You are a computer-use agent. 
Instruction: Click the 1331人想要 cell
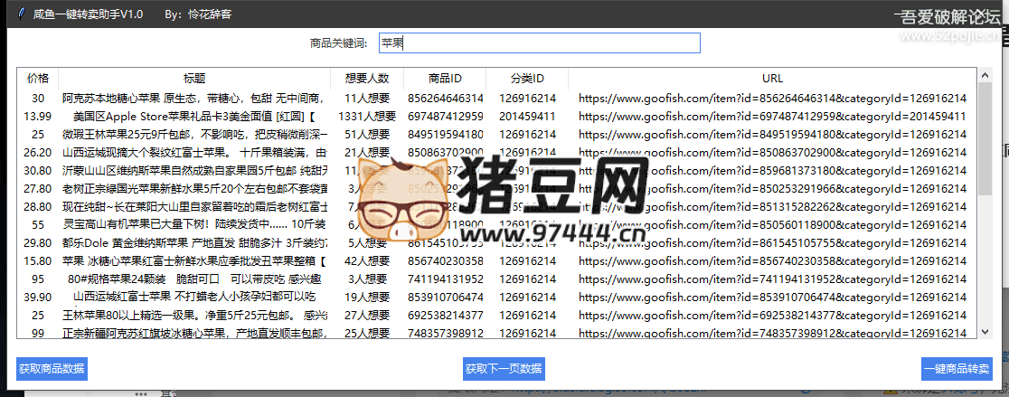pyautogui.click(x=367, y=117)
